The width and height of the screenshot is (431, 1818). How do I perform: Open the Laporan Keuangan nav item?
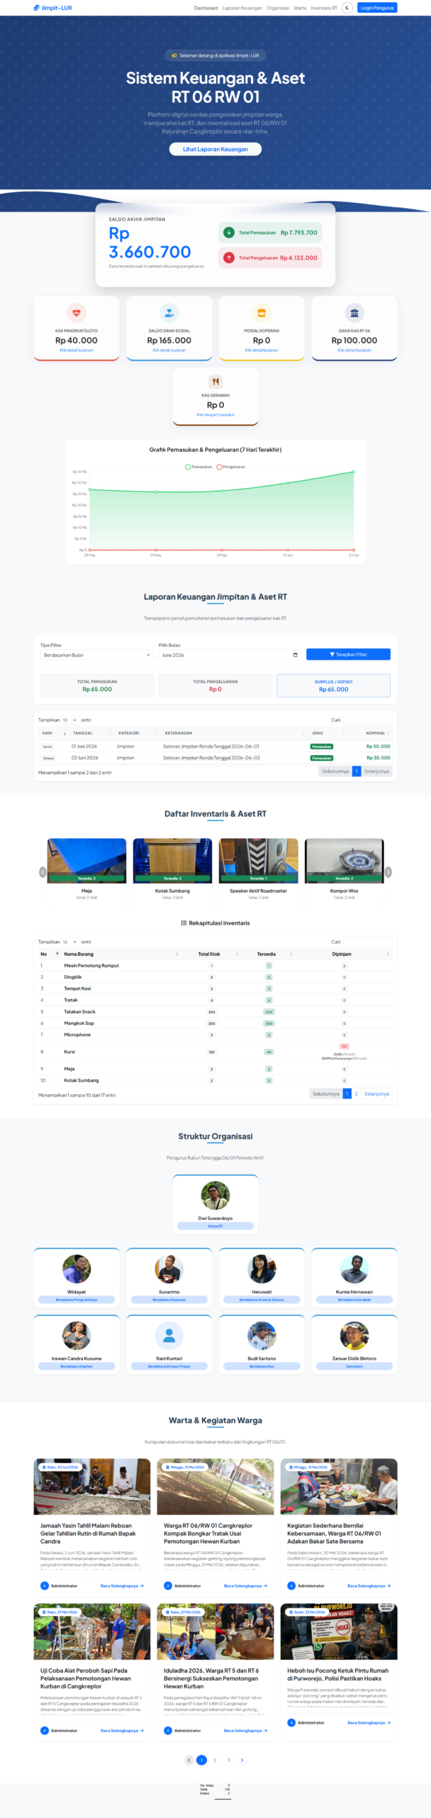click(242, 8)
